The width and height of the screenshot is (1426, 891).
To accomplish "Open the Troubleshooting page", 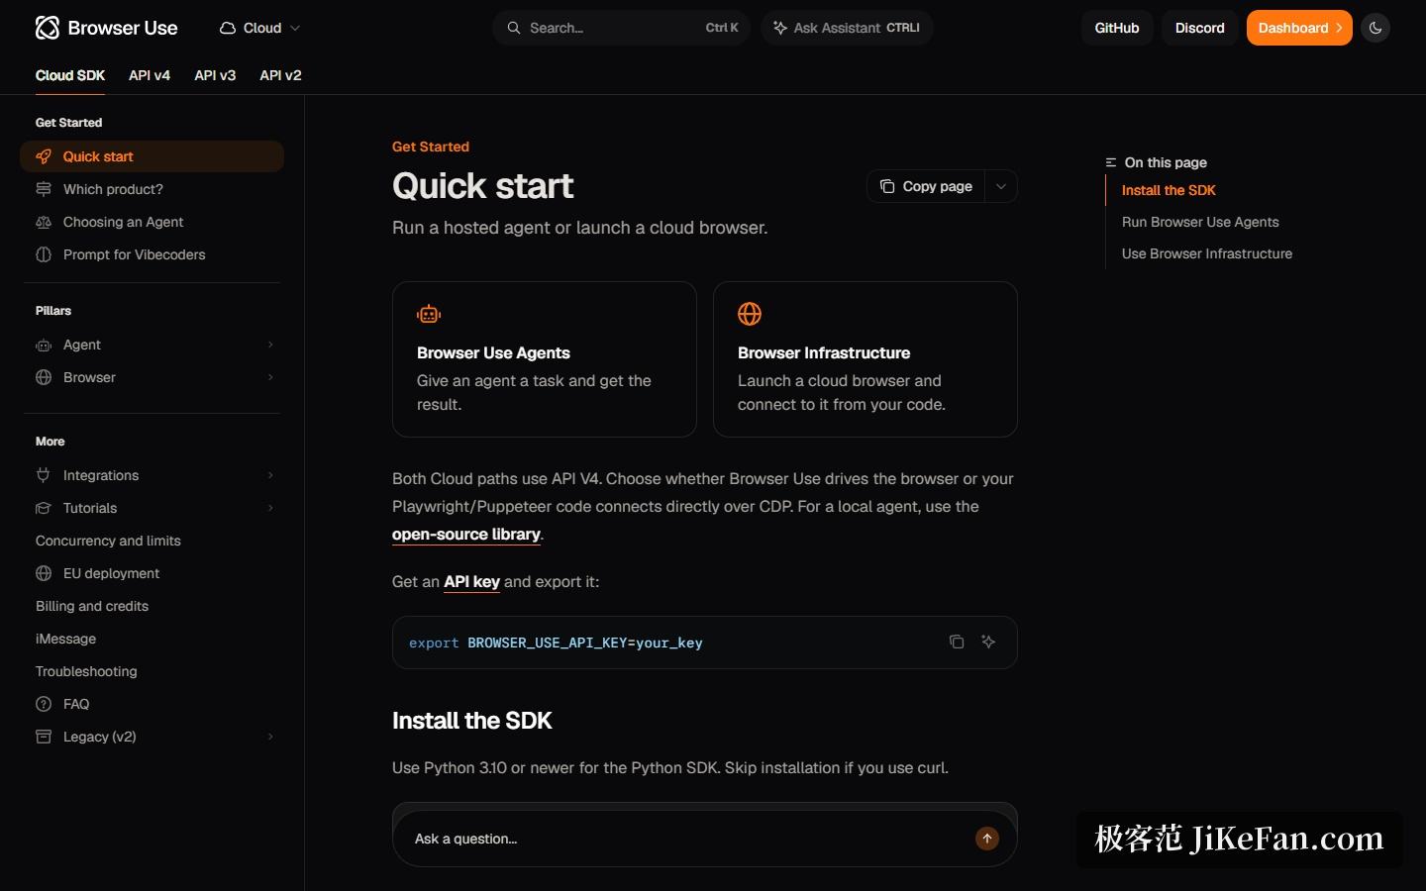I will [86, 671].
